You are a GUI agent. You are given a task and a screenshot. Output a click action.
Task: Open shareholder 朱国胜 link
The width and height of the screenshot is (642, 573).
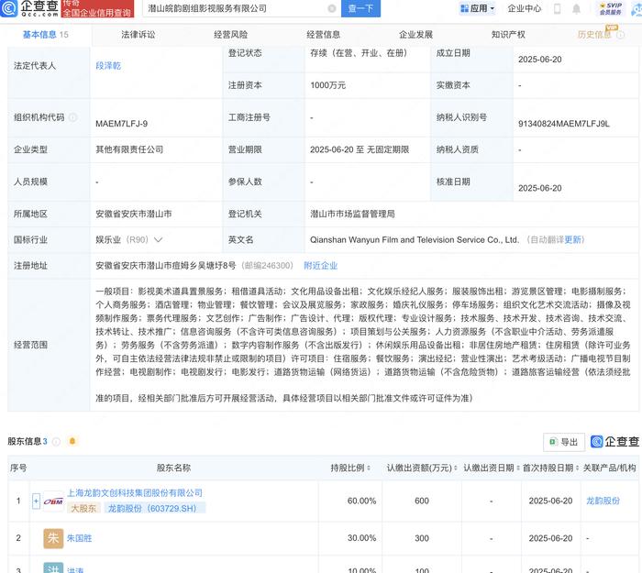click(x=80, y=538)
